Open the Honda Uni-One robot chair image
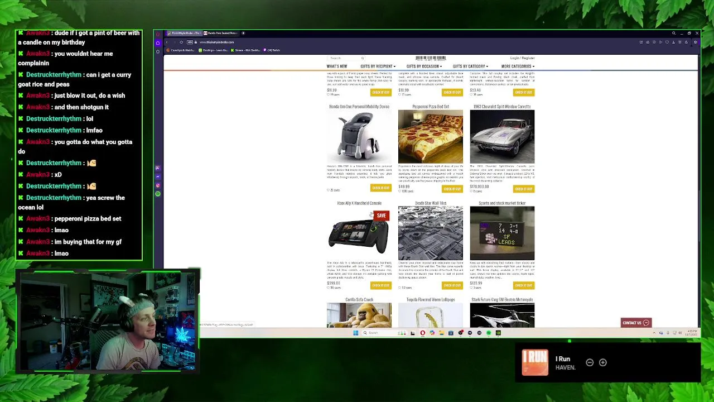This screenshot has height=402, width=714. (x=359, y=137)
